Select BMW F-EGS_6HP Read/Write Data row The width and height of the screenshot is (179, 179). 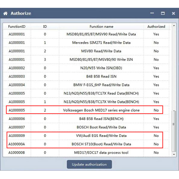86,85
